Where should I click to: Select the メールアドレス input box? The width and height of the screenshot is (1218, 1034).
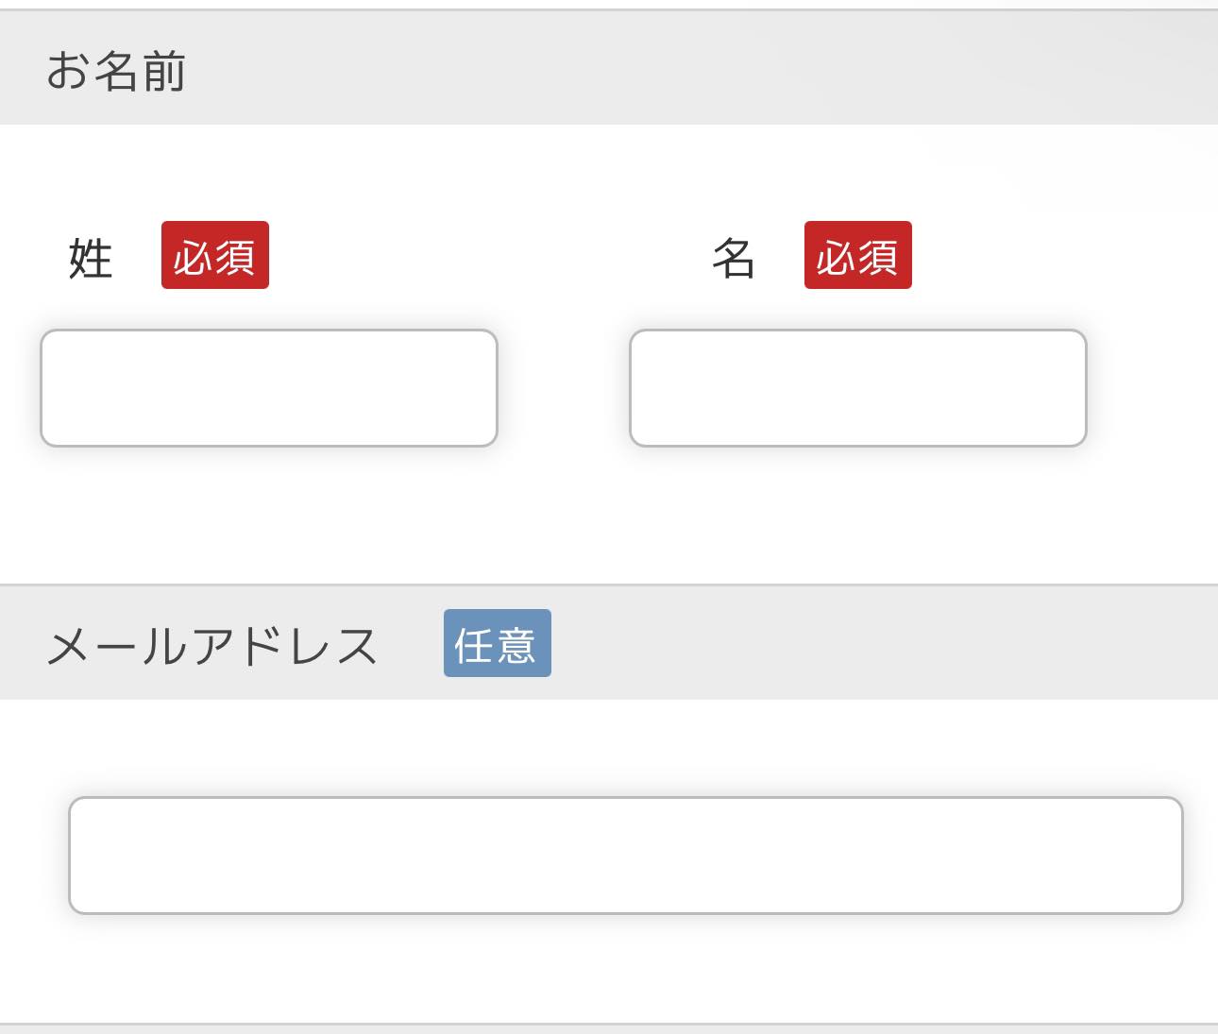pyautogui.click(x=626, y=856)
